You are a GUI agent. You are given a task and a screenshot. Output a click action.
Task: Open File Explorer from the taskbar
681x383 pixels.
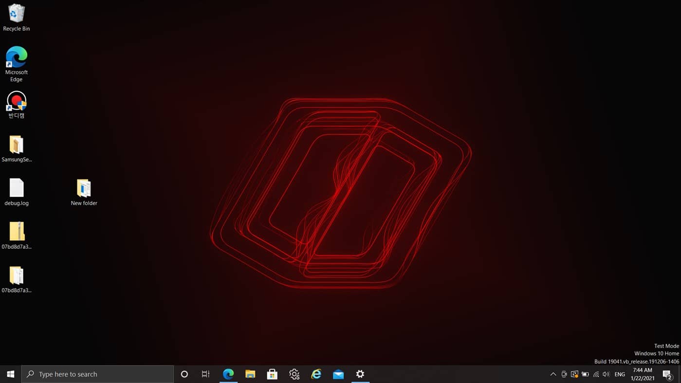(x=250, y=374)
